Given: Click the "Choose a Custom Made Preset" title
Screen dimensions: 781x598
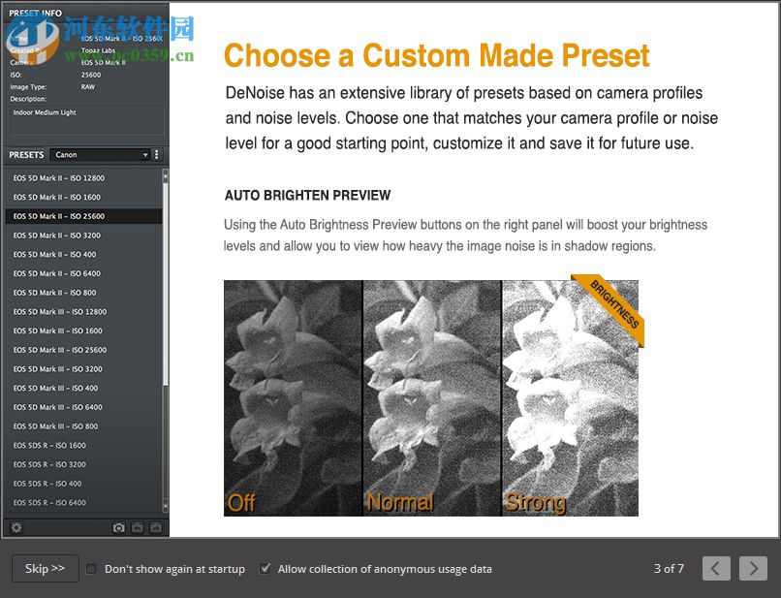Looking at the screenshot, I should click(437, 55).
